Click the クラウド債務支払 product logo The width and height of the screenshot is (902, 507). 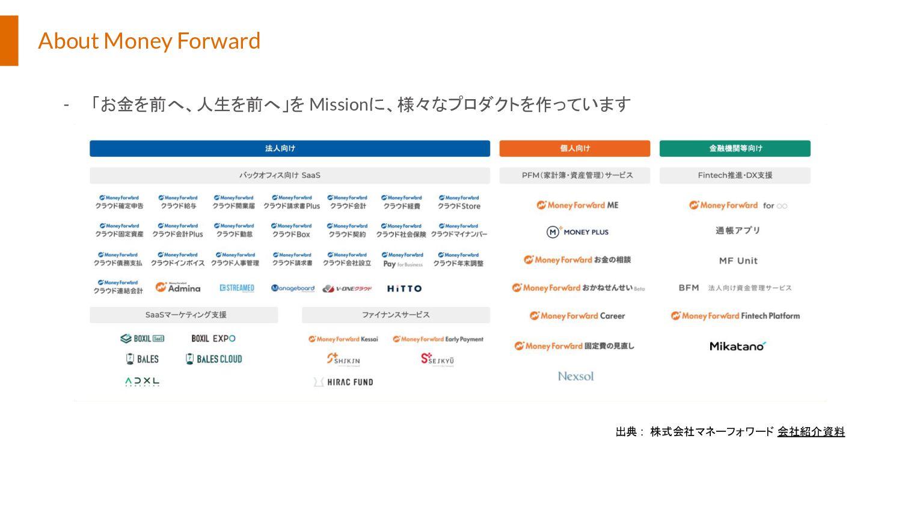click(x=118, y=259)
